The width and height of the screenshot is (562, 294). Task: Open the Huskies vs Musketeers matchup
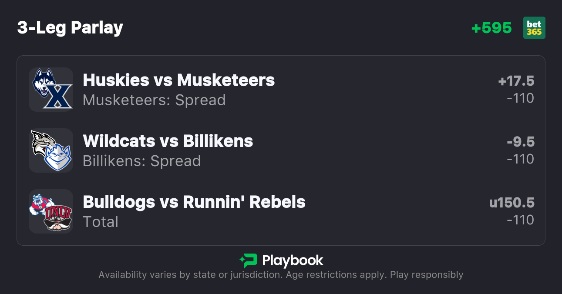click(x=178, y=80)
